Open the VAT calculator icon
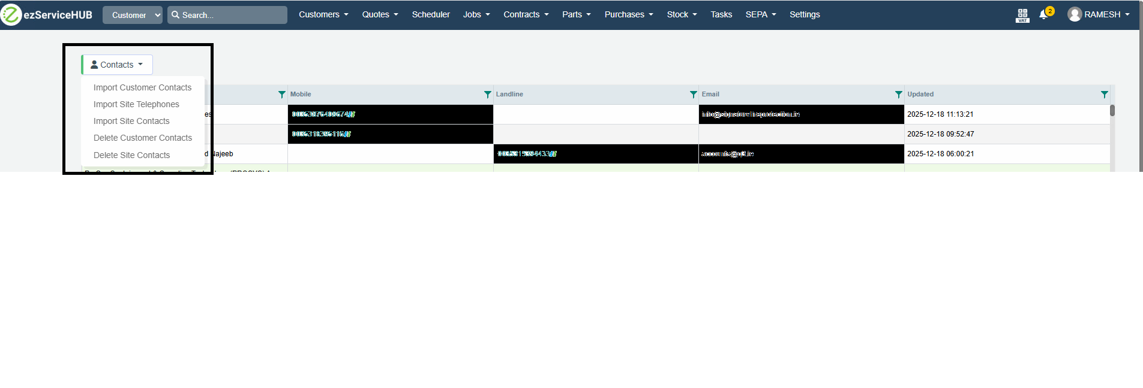 coord(1022,15)
